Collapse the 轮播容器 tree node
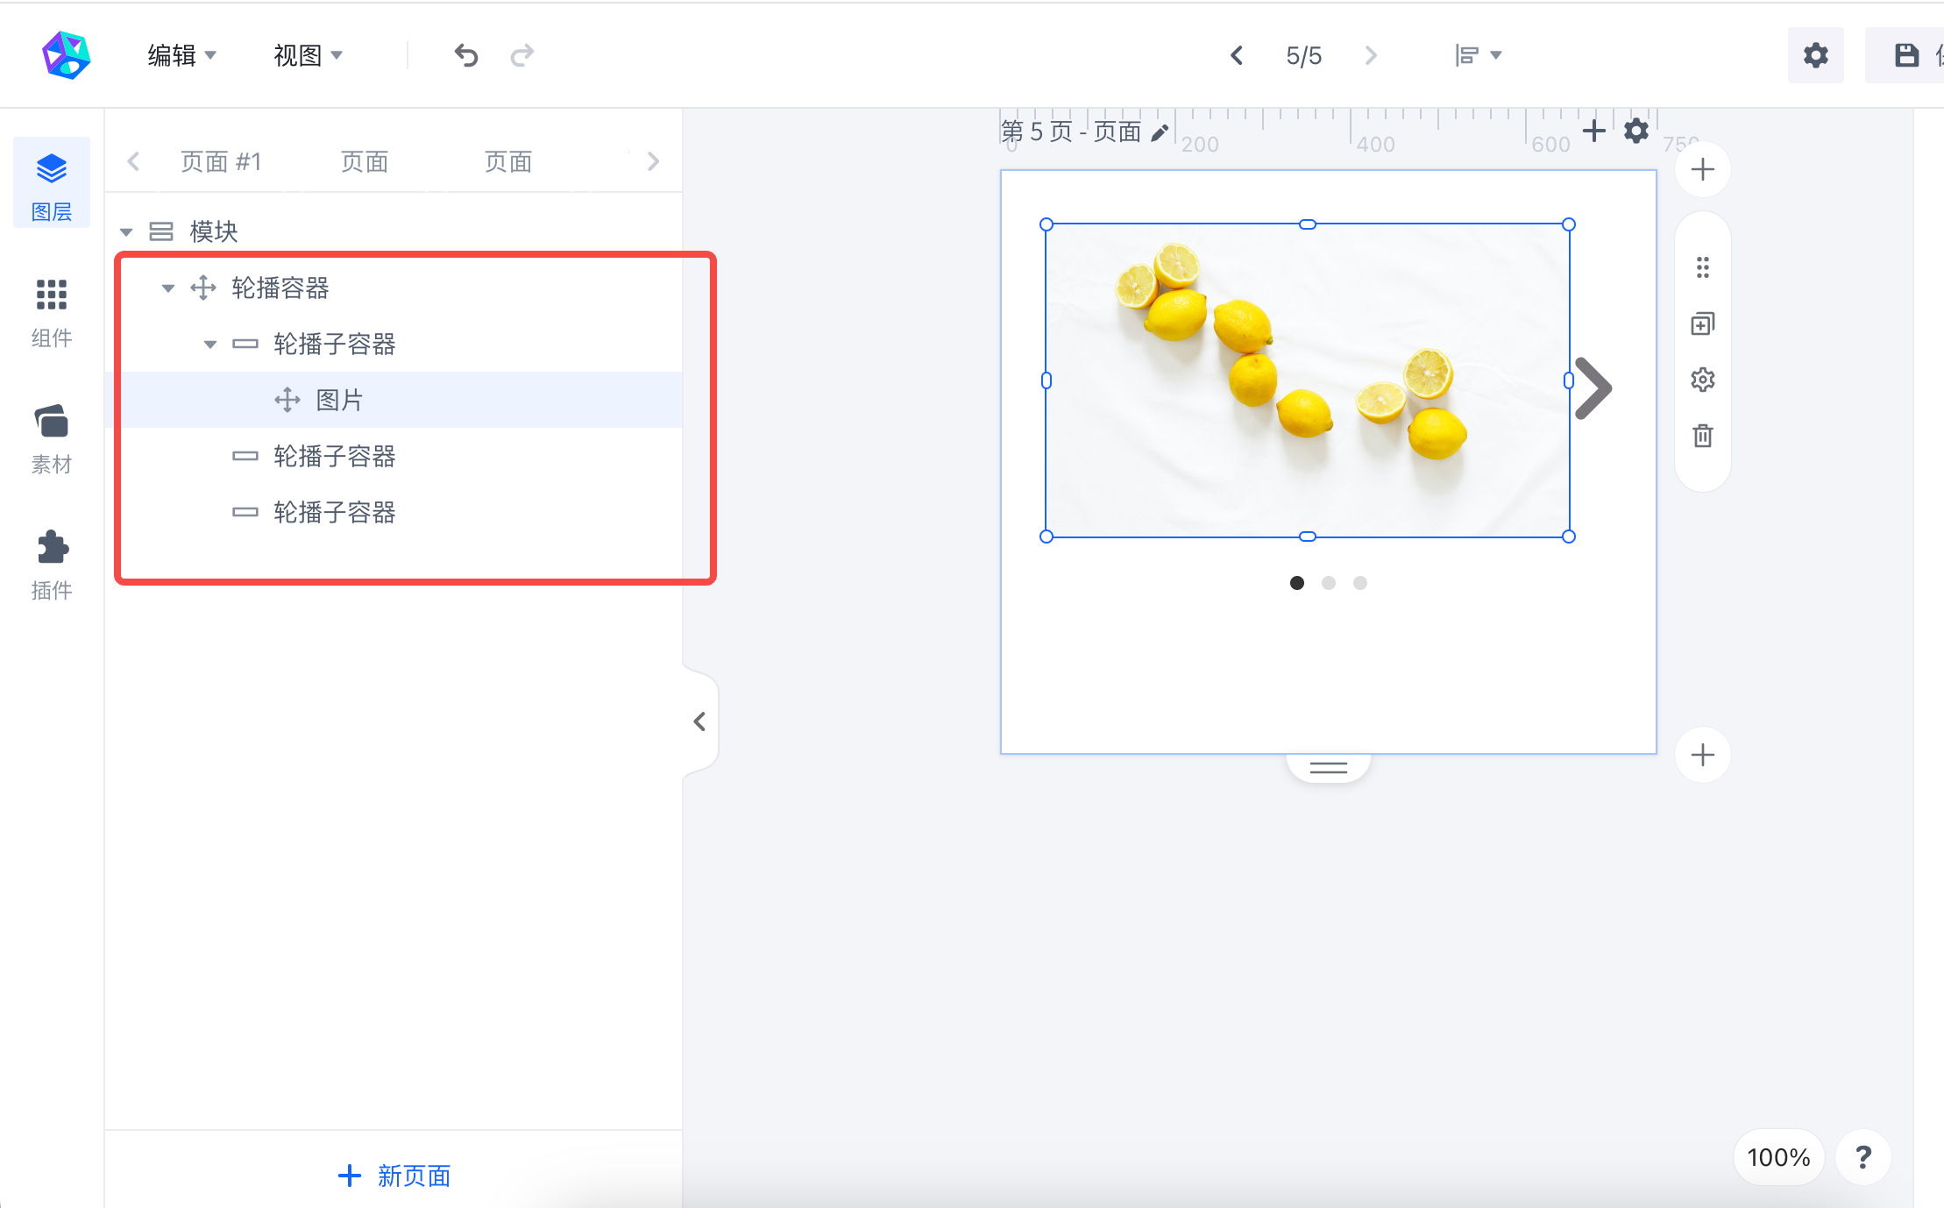This screenshot has width=1944, height=1208. click(x=168, y=288)
